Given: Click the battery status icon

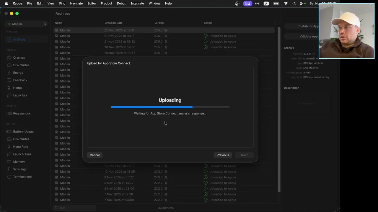Looking at the screenshot, I should pos(276,4).
